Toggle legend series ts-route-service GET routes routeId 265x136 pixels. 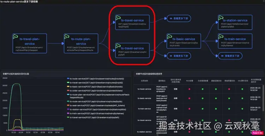click(96, 79)
